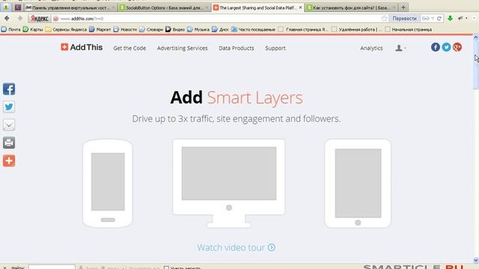Share via Twitter in left sidebar
479x269 pixels.
pyautogui.click(x=9, y=107)
